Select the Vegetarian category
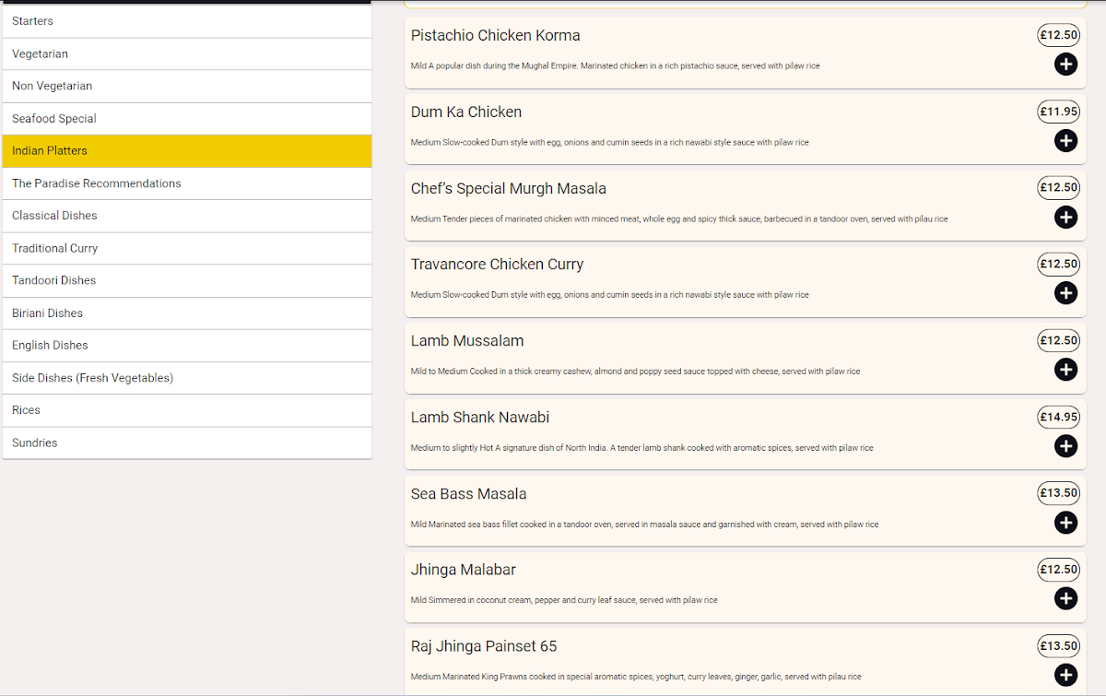Viewport: 1106px width, 696px height. 187,53
